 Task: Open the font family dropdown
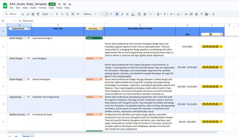(89, 14)
